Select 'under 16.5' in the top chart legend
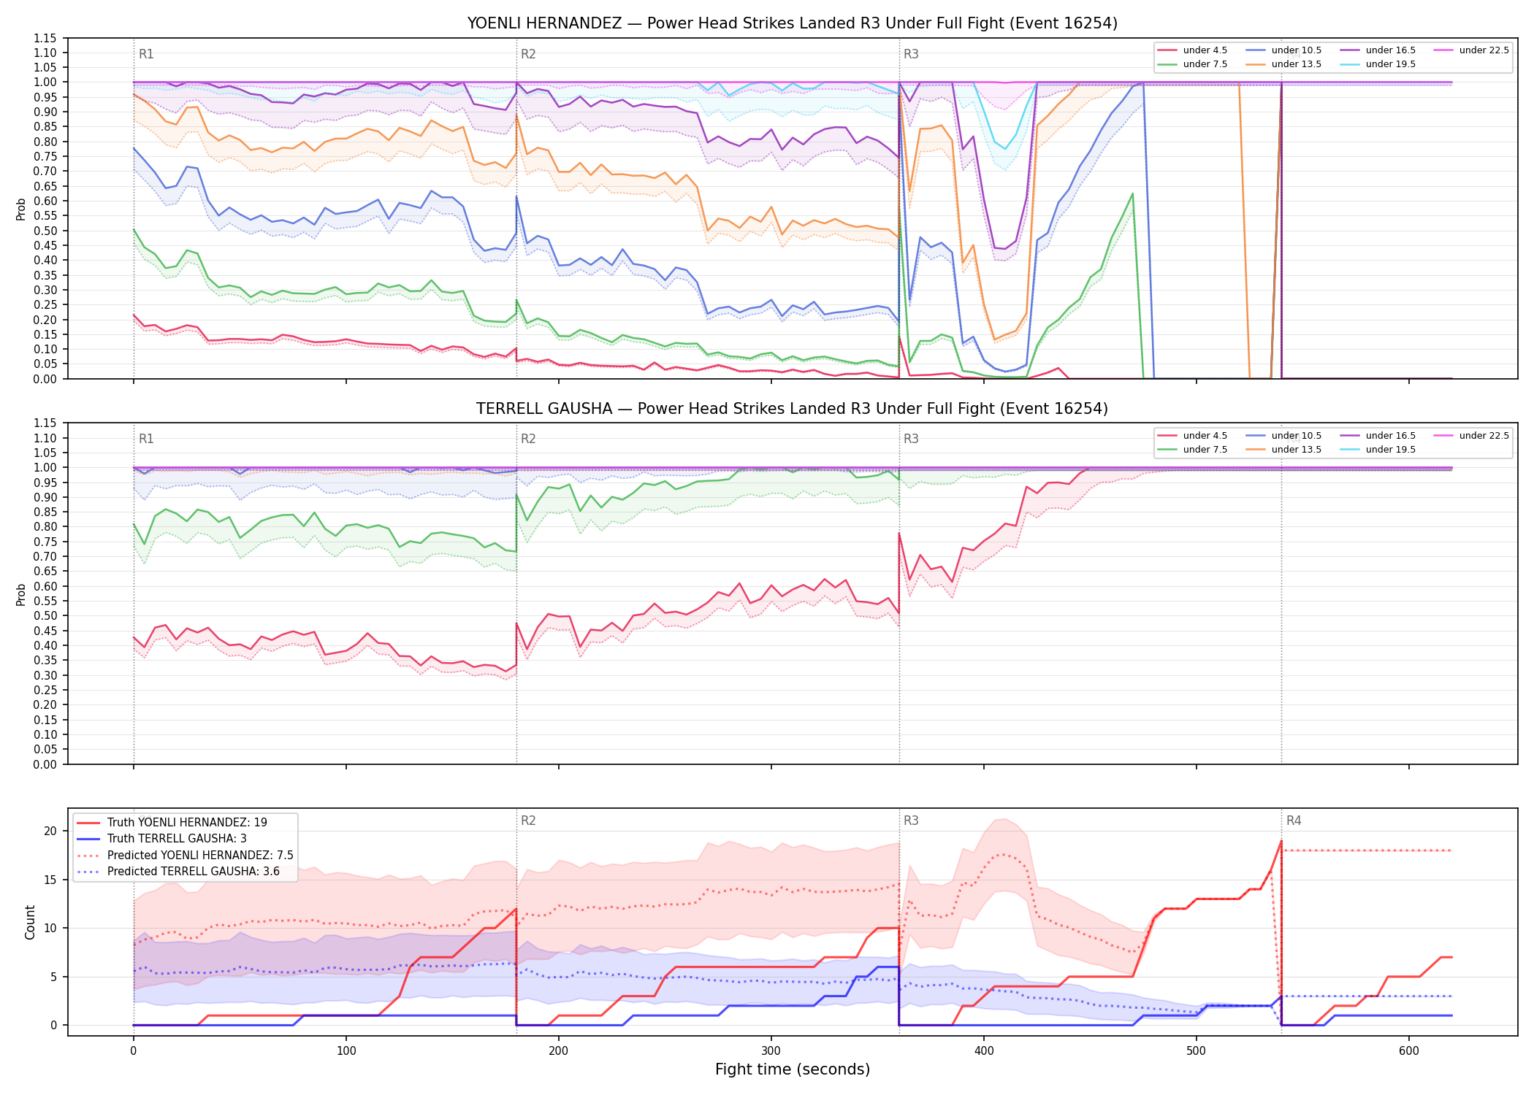 point(1378,50)
